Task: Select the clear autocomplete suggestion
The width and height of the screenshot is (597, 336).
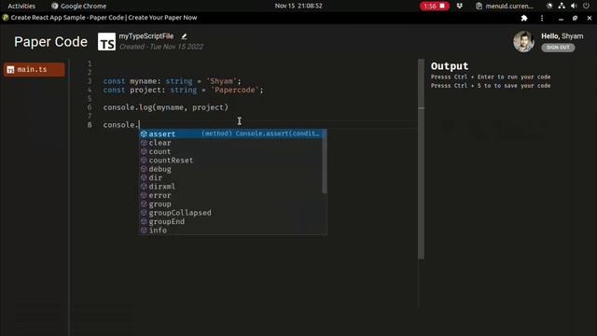Action: (230, 143)
